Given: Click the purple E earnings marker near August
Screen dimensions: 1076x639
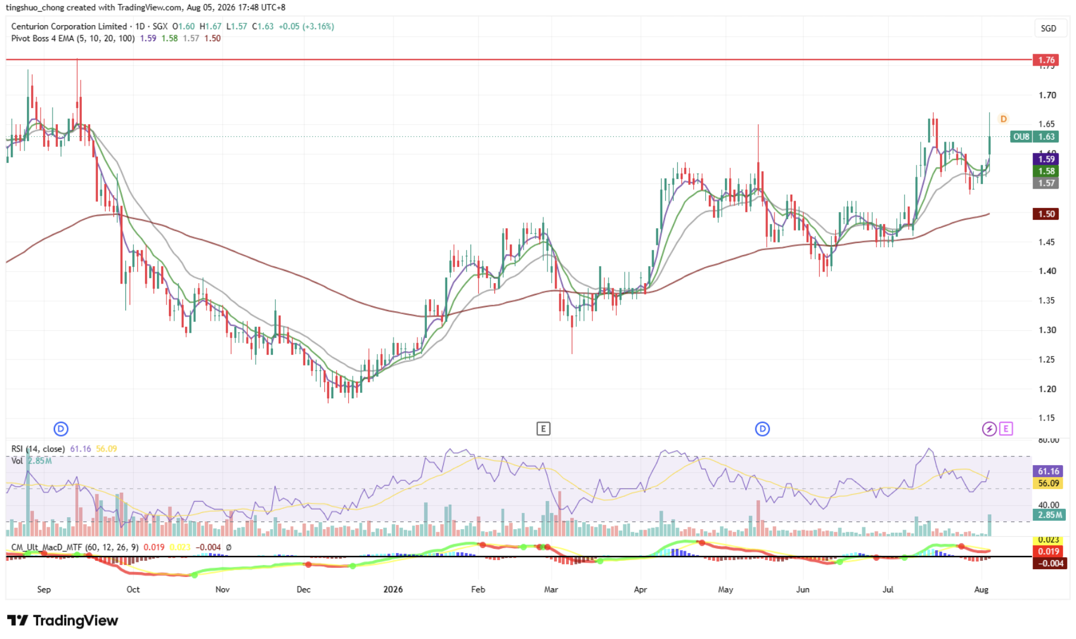Looking at the screenshot, I should point(1006,429).
